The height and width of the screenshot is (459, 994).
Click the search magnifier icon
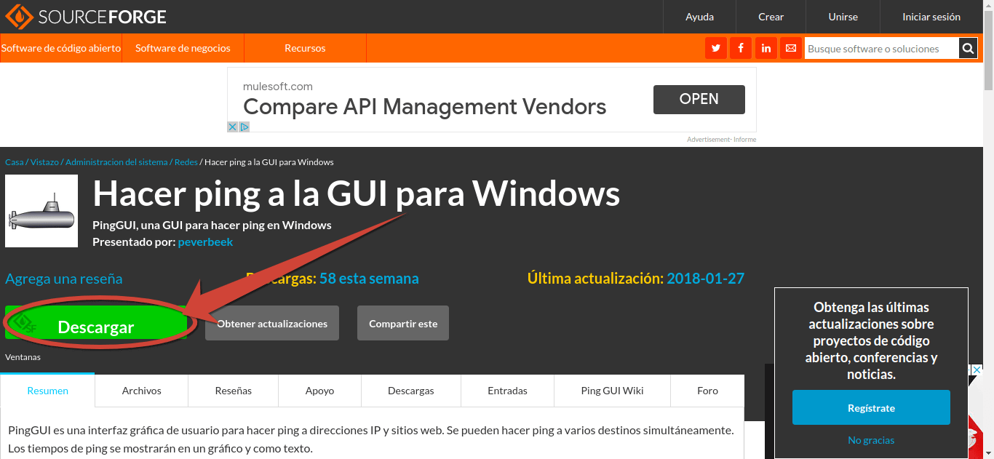click(x=968, y=48)
